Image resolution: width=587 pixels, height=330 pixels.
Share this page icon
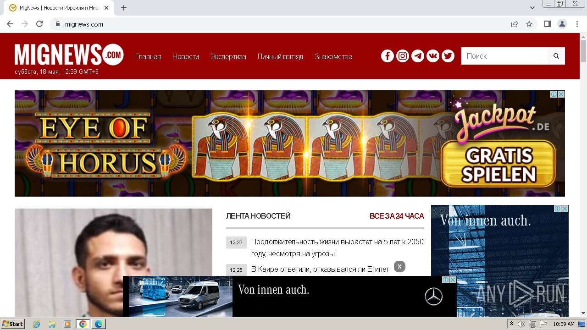point(515,24)
